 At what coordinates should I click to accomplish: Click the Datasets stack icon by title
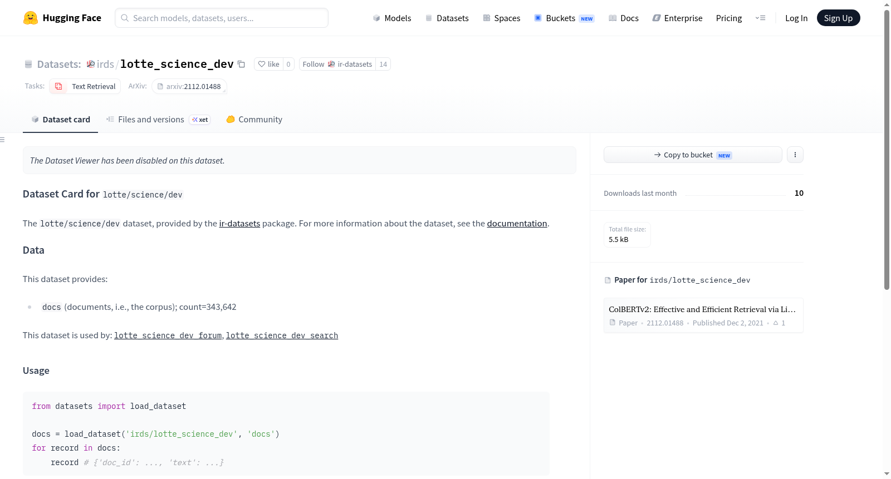click(x=28, y=64)
